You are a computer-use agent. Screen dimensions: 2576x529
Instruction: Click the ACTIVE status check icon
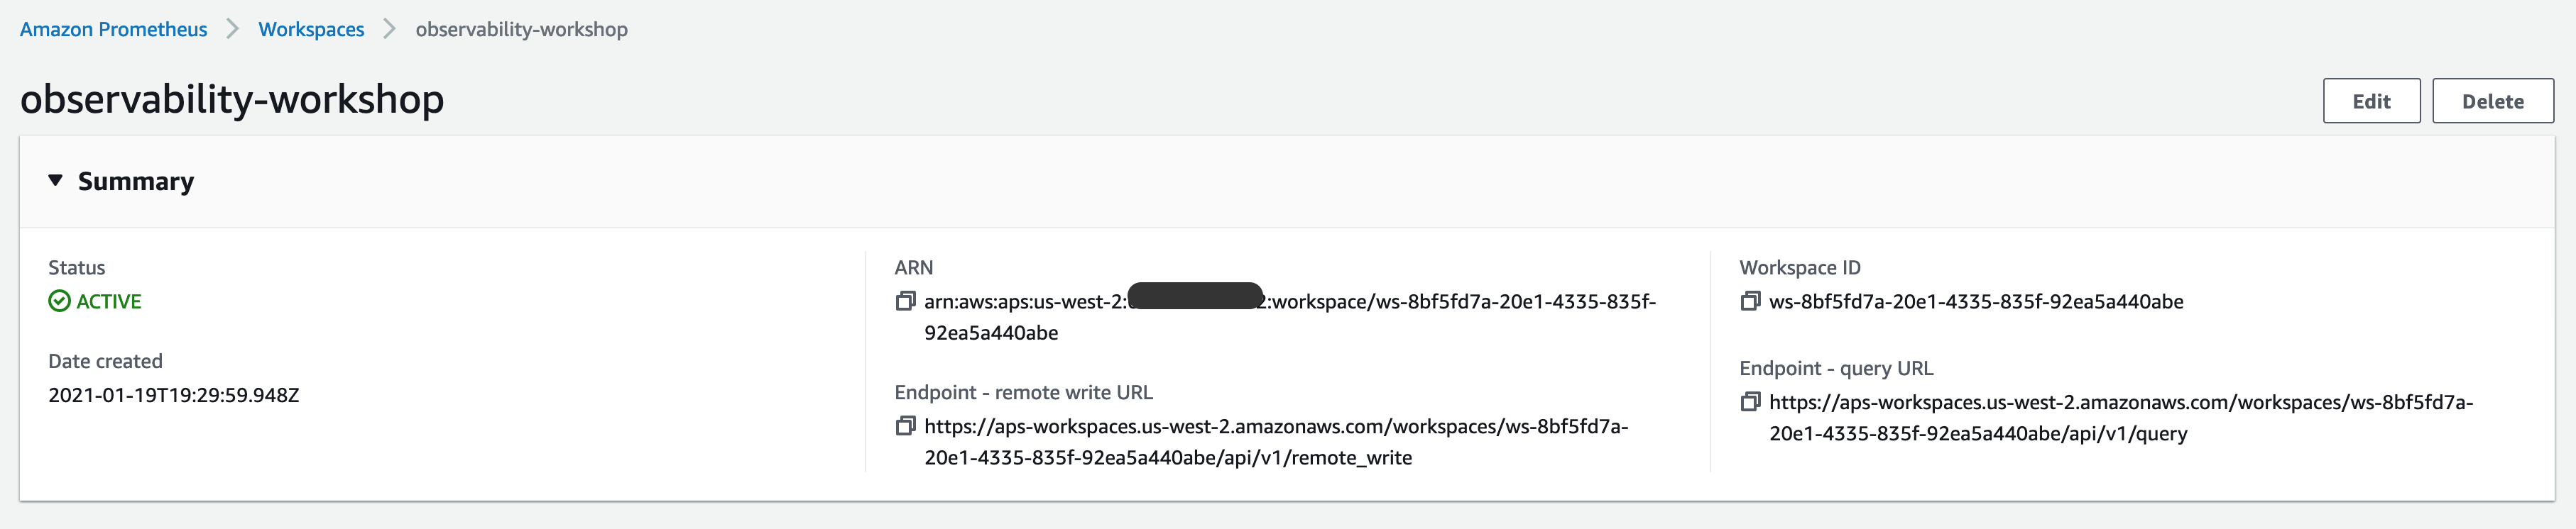tap(59, 301)
